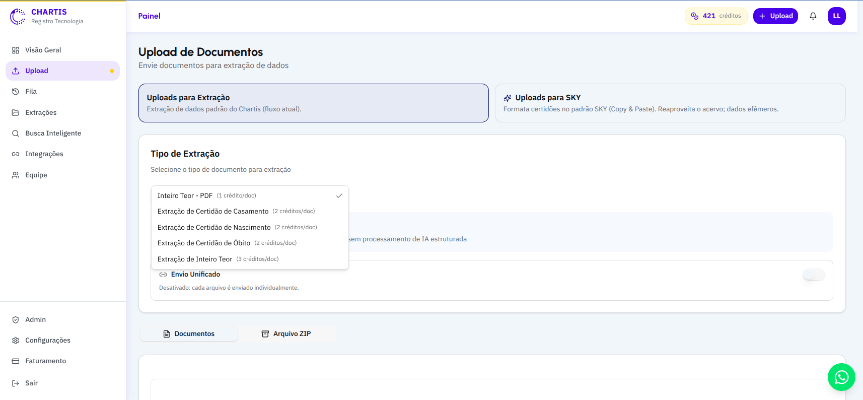Click the Integrações link icon
The height and width of the screenshot is (400, 863).
(16, 154)
